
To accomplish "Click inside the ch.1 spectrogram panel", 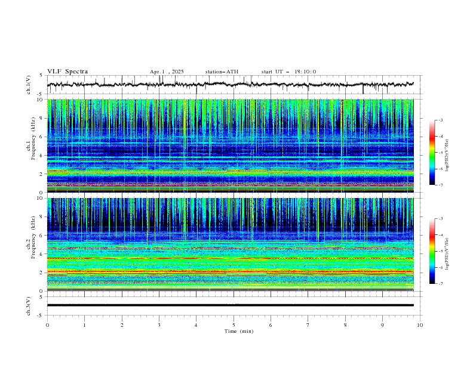I will click(230, 146).
